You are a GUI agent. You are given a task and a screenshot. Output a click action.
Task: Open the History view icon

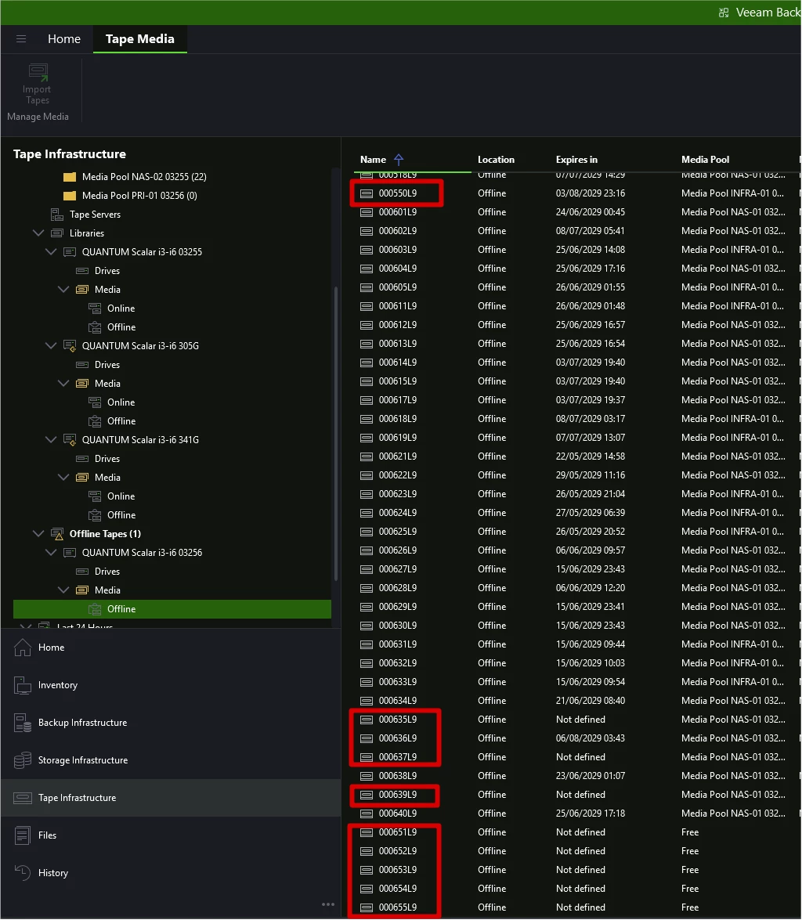[x=22, y=873]
